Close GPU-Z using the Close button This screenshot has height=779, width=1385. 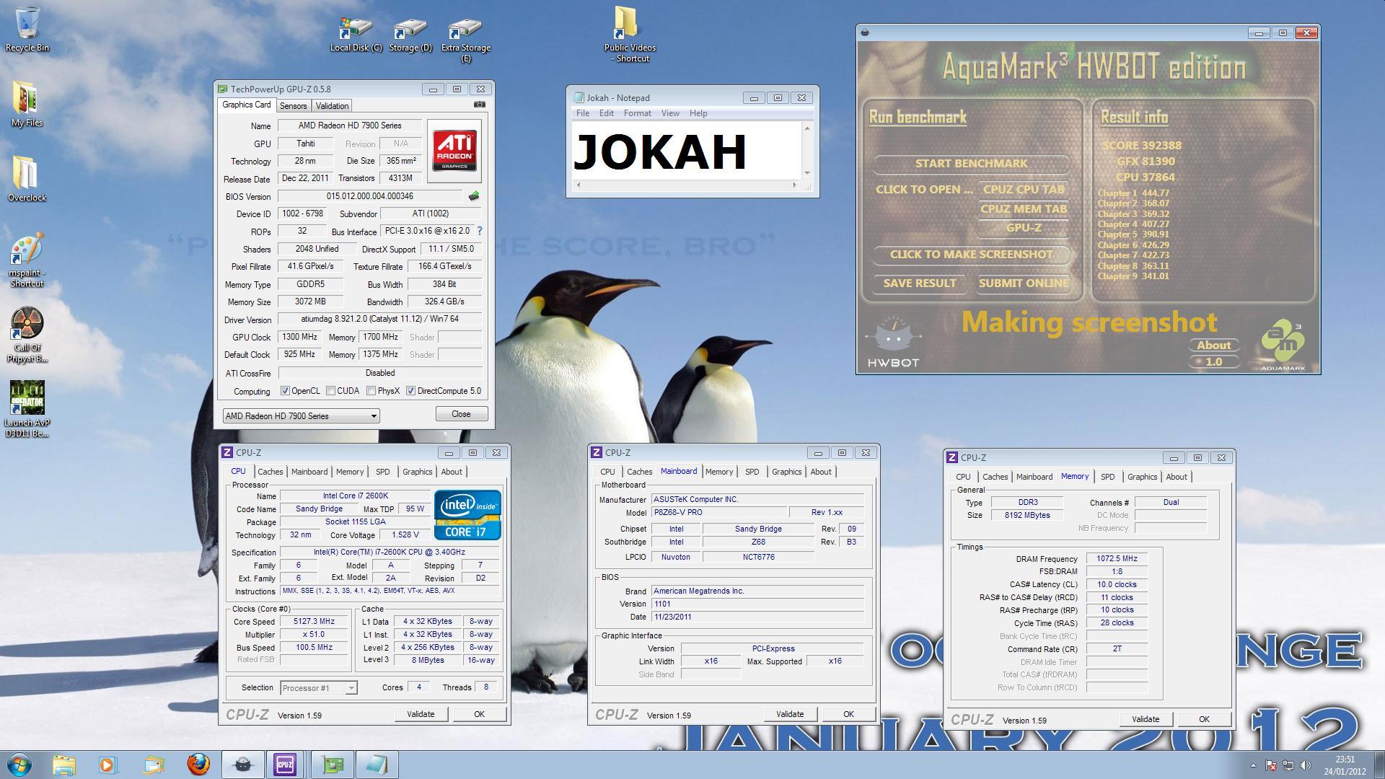461,414
